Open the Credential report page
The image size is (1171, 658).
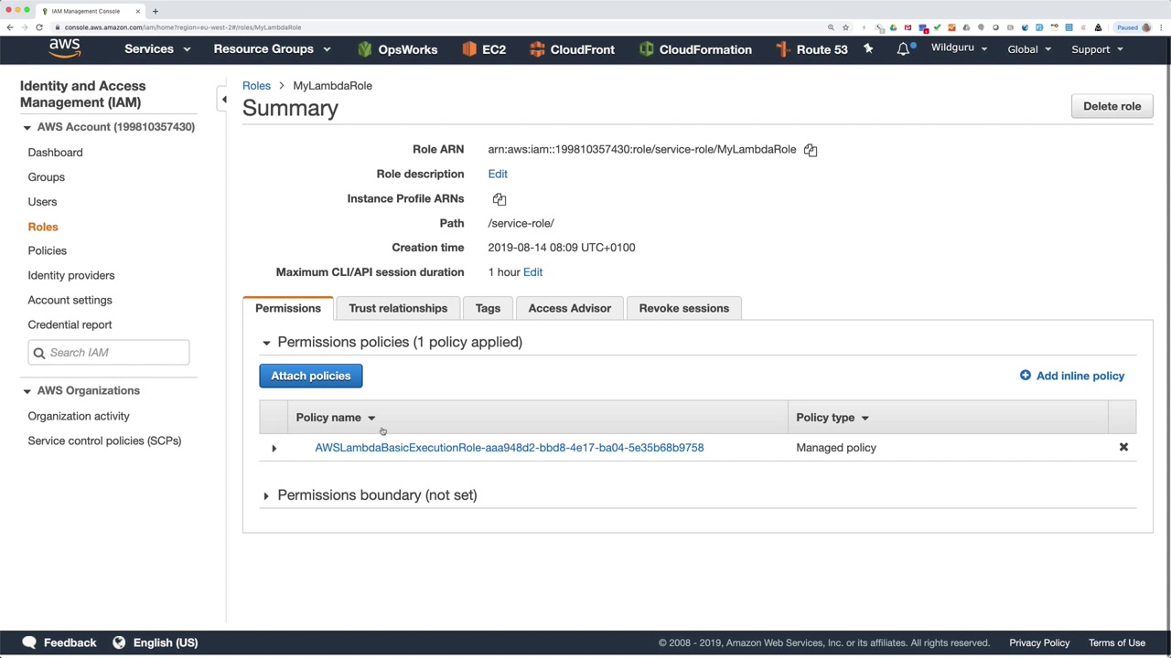70,324
